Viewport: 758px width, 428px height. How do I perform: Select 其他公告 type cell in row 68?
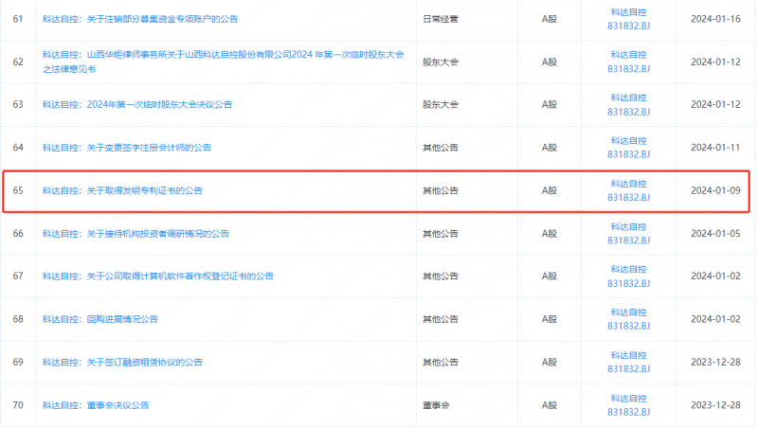pyautogui.click(x=441, y=319)
